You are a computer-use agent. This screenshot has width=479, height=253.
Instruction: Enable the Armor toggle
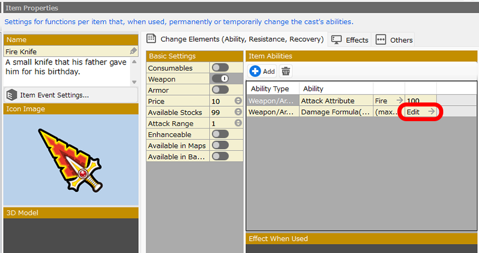pyautogui.click(x=220, y=90)
